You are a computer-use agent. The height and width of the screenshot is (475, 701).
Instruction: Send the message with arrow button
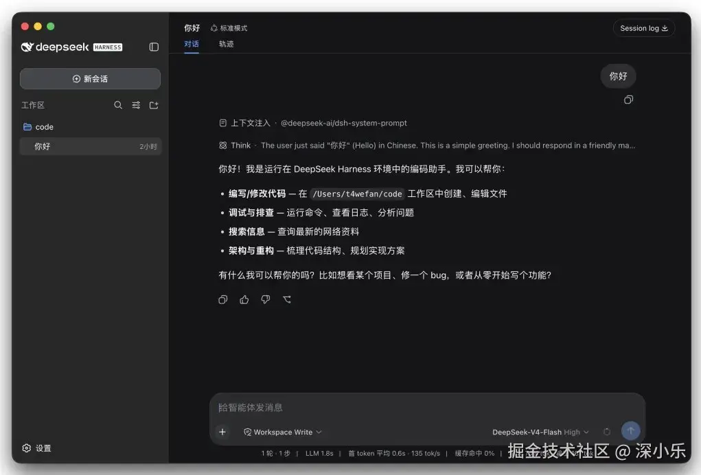(631, 431)
